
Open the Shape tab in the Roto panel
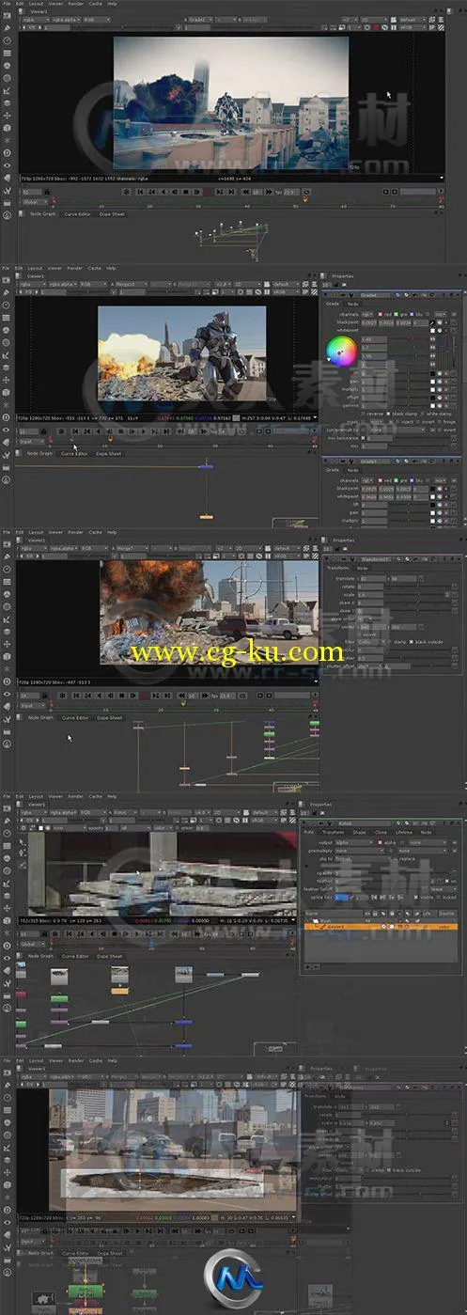pos(359,833)
